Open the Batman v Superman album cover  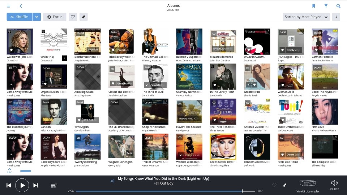pyautogui.click(x=189, y=41)
